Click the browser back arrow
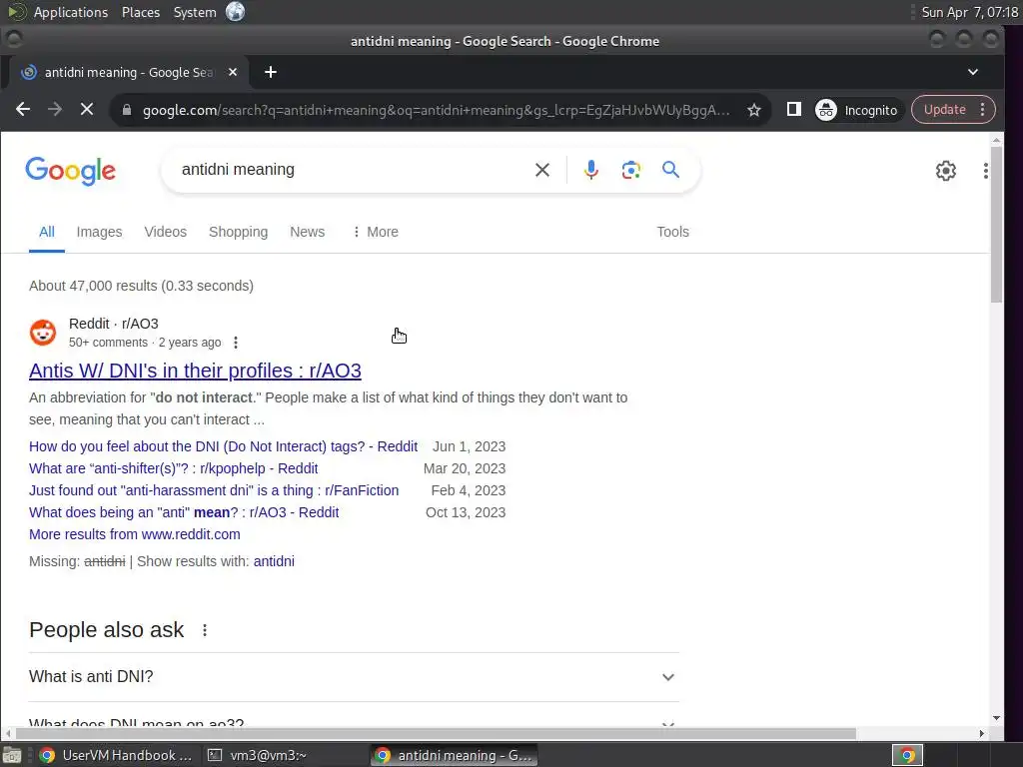This screenshot has width=1023, height=767. coord(23,110)
